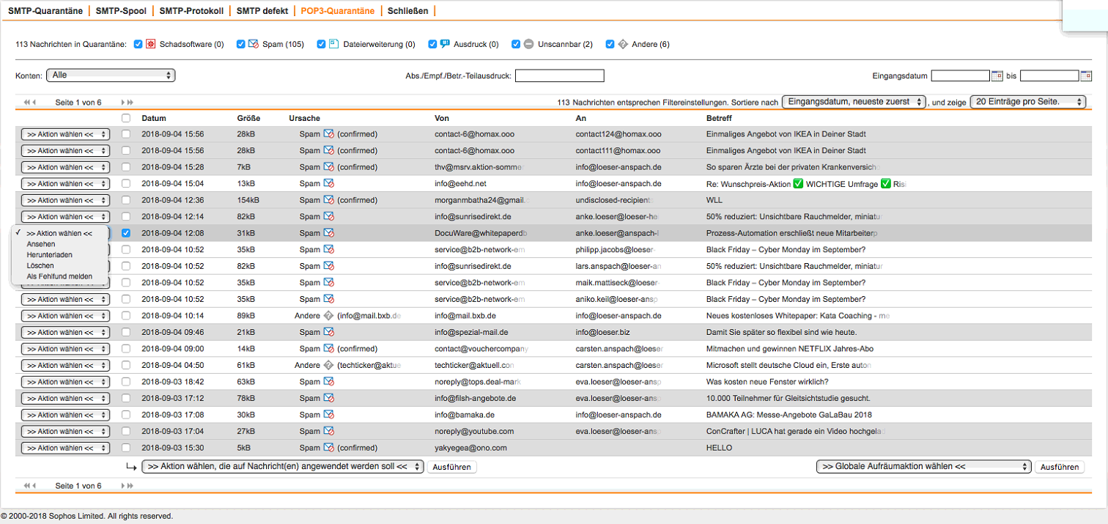Open the Konten 'Alle' dropdown
1108x524 pixels.
[111, 75]
